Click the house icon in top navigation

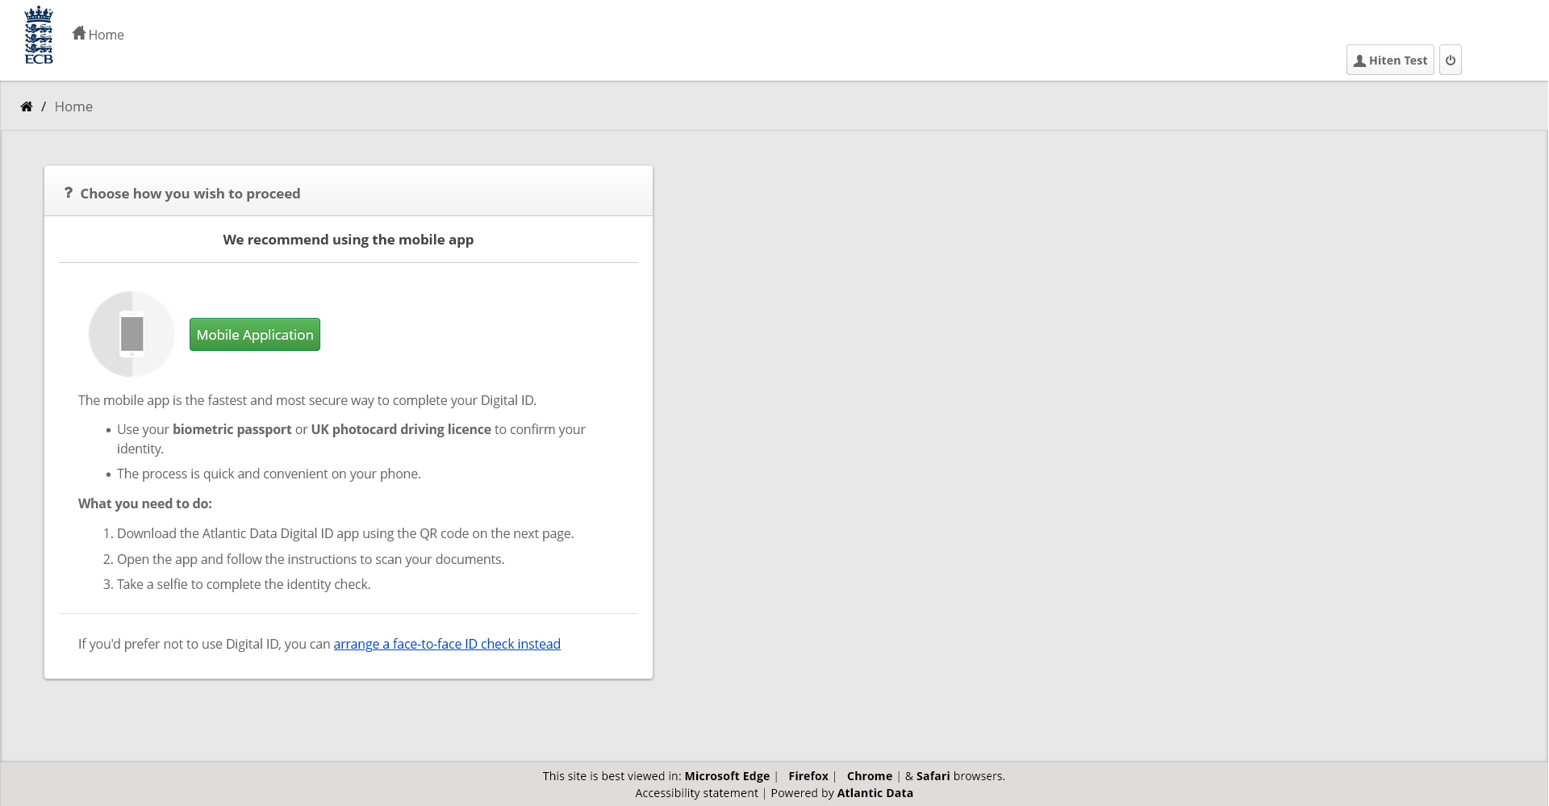click(79, 33)
